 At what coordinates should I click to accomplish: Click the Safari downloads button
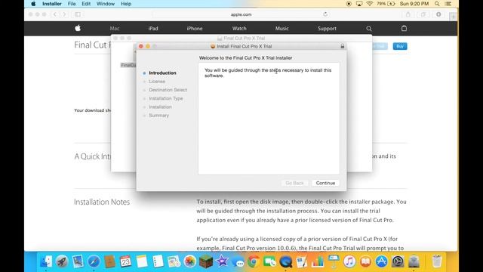point(438,14)
